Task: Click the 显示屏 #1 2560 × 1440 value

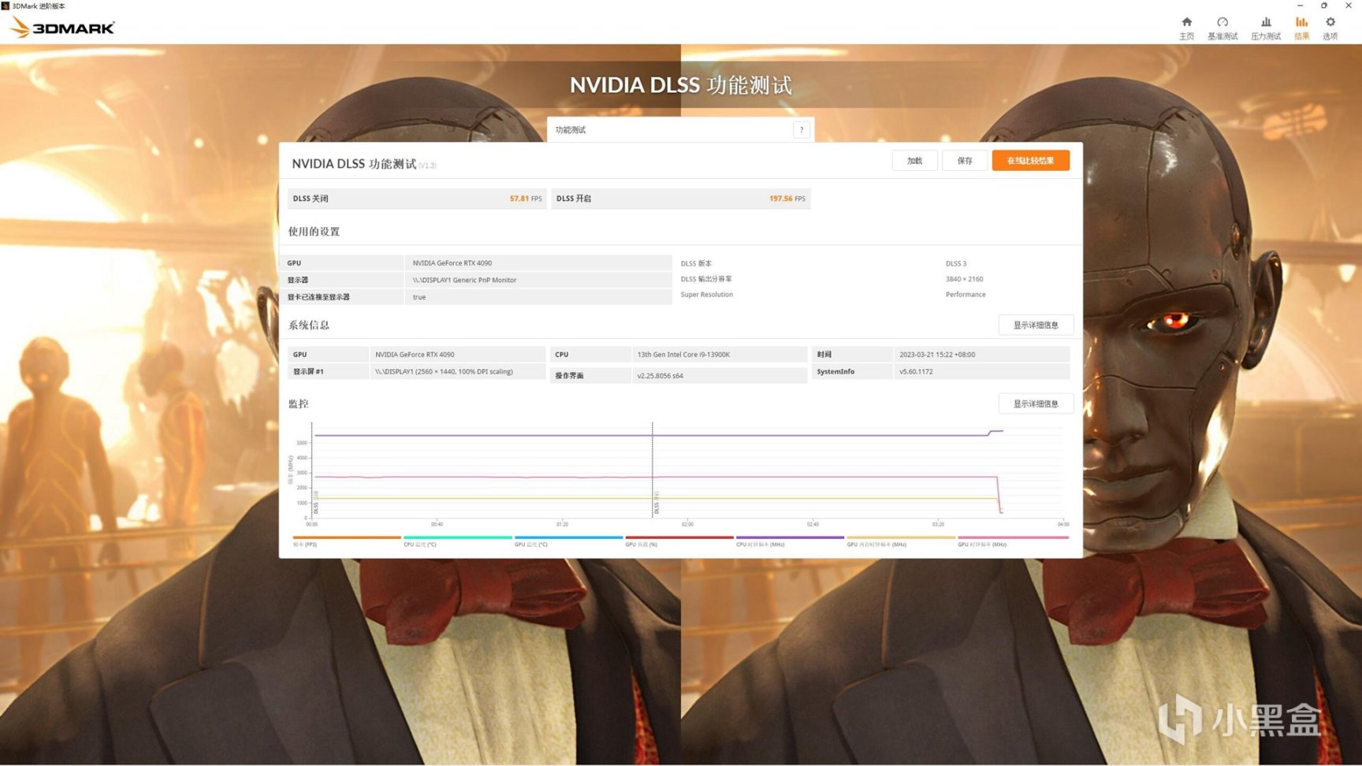Action: click(x=444, y=372)
